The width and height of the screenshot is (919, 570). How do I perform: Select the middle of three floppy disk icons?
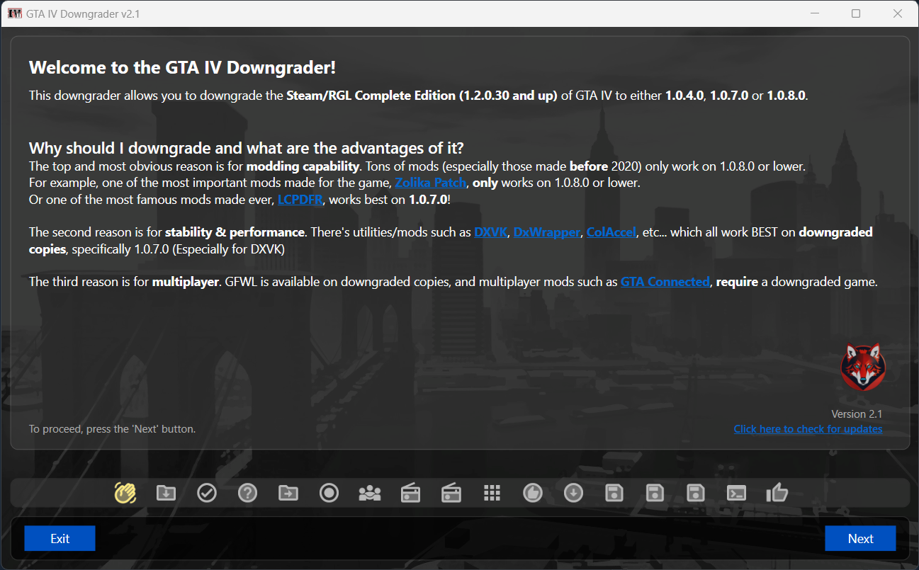(x=655, y=493)
